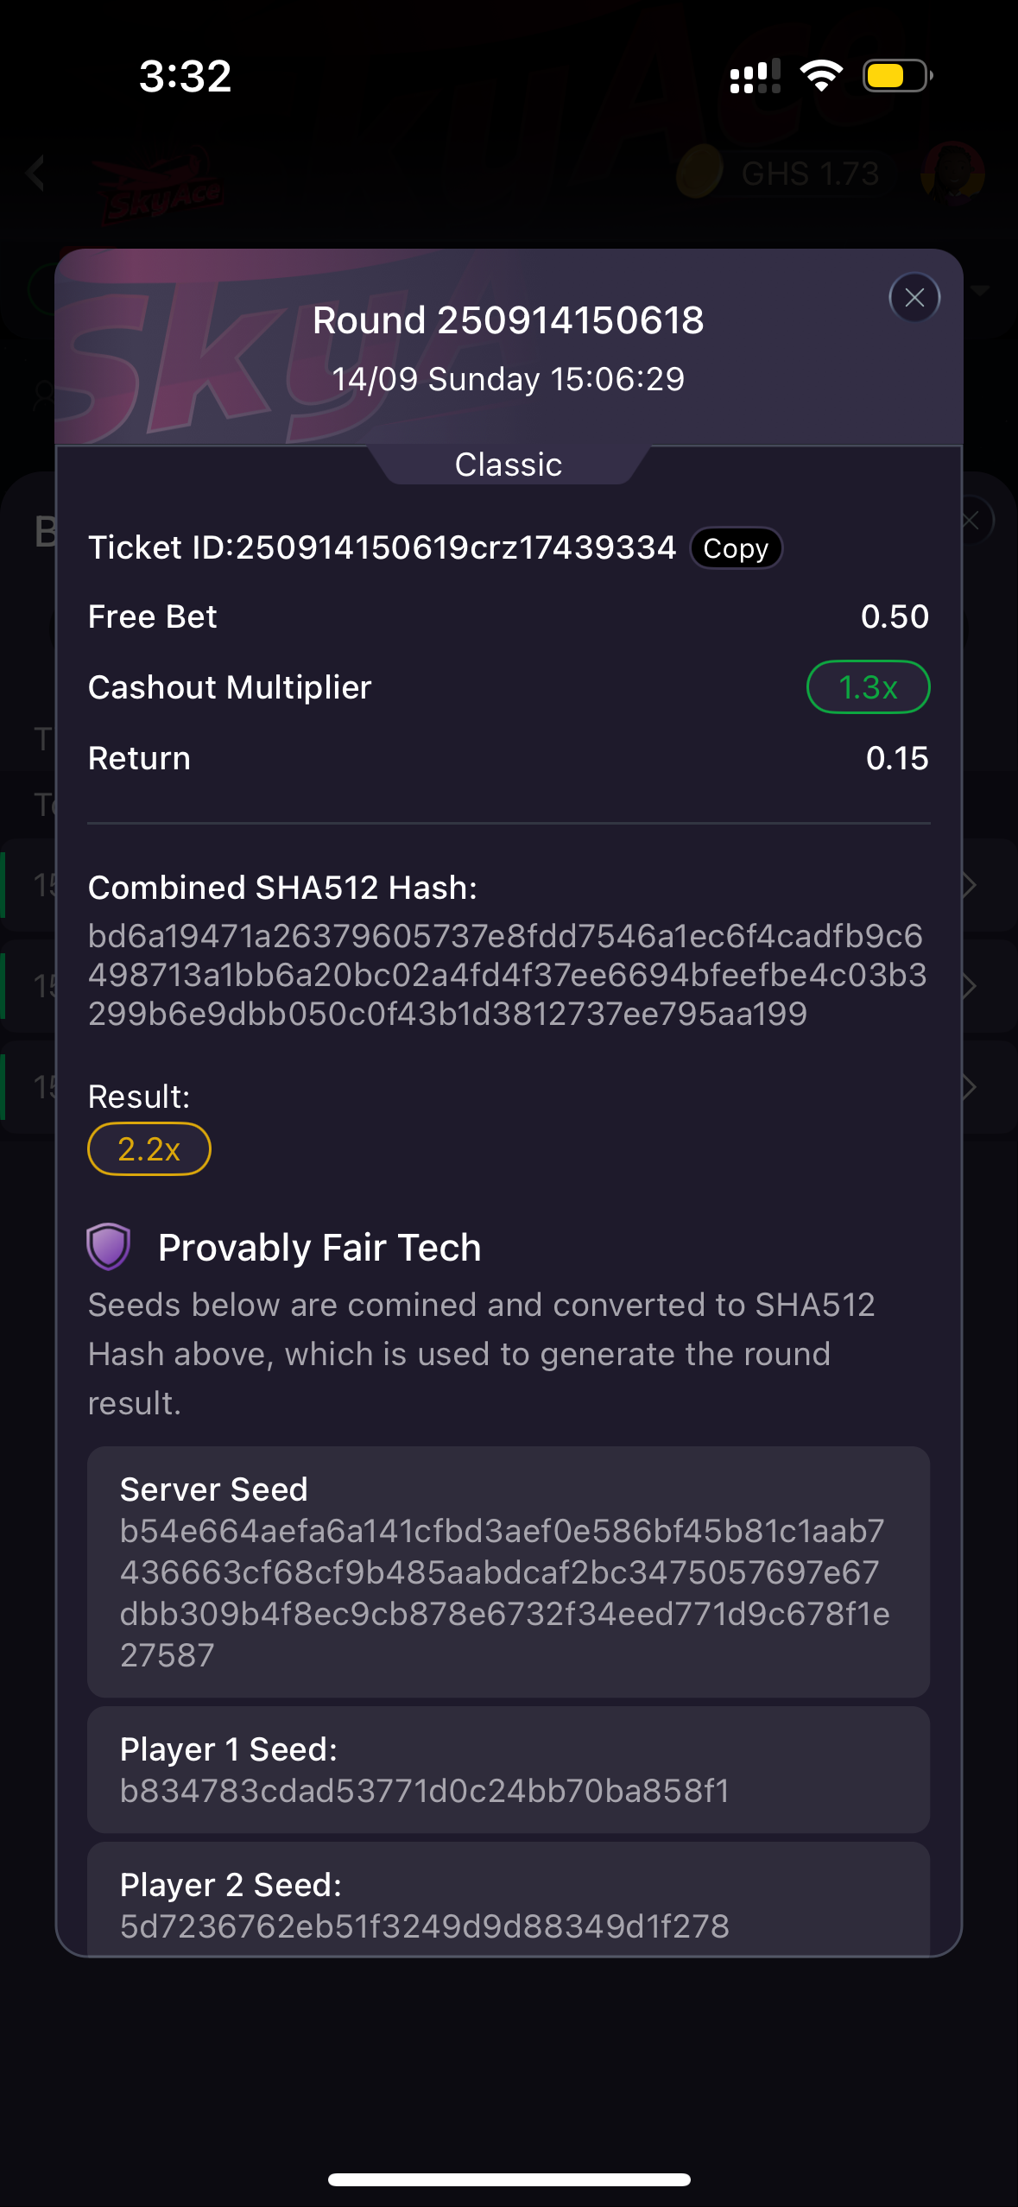
Task: Tap the Wi-Fi status icon
Action: [x=821, y=76]
